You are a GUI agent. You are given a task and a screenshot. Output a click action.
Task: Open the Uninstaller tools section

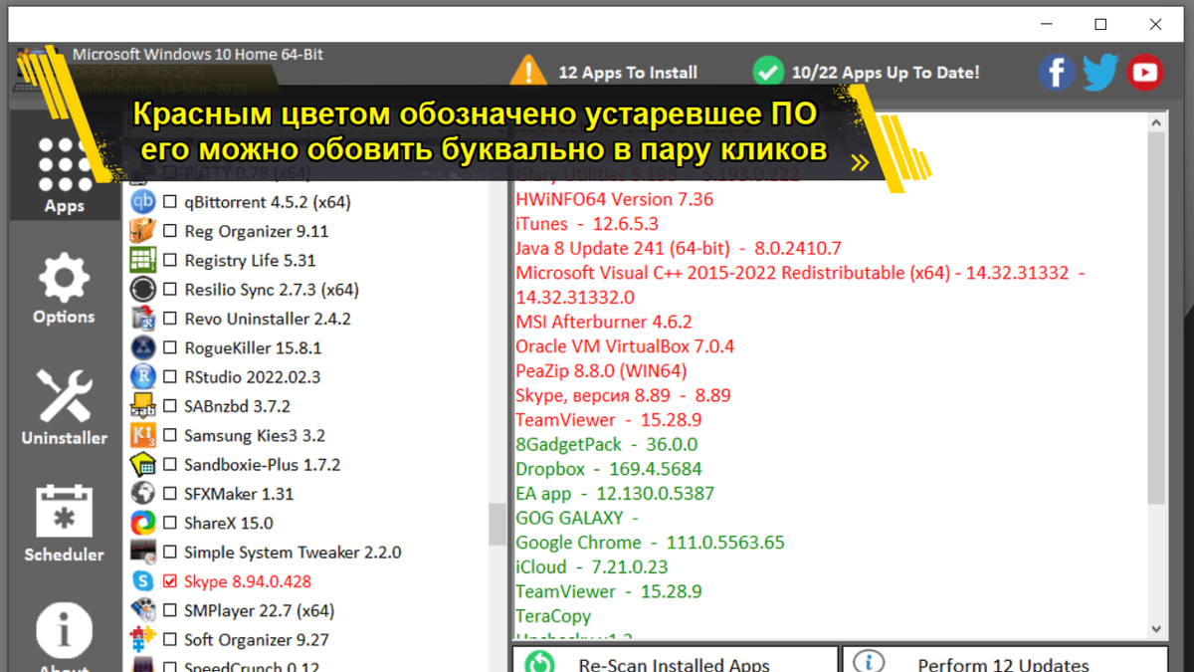pos(65,406)
